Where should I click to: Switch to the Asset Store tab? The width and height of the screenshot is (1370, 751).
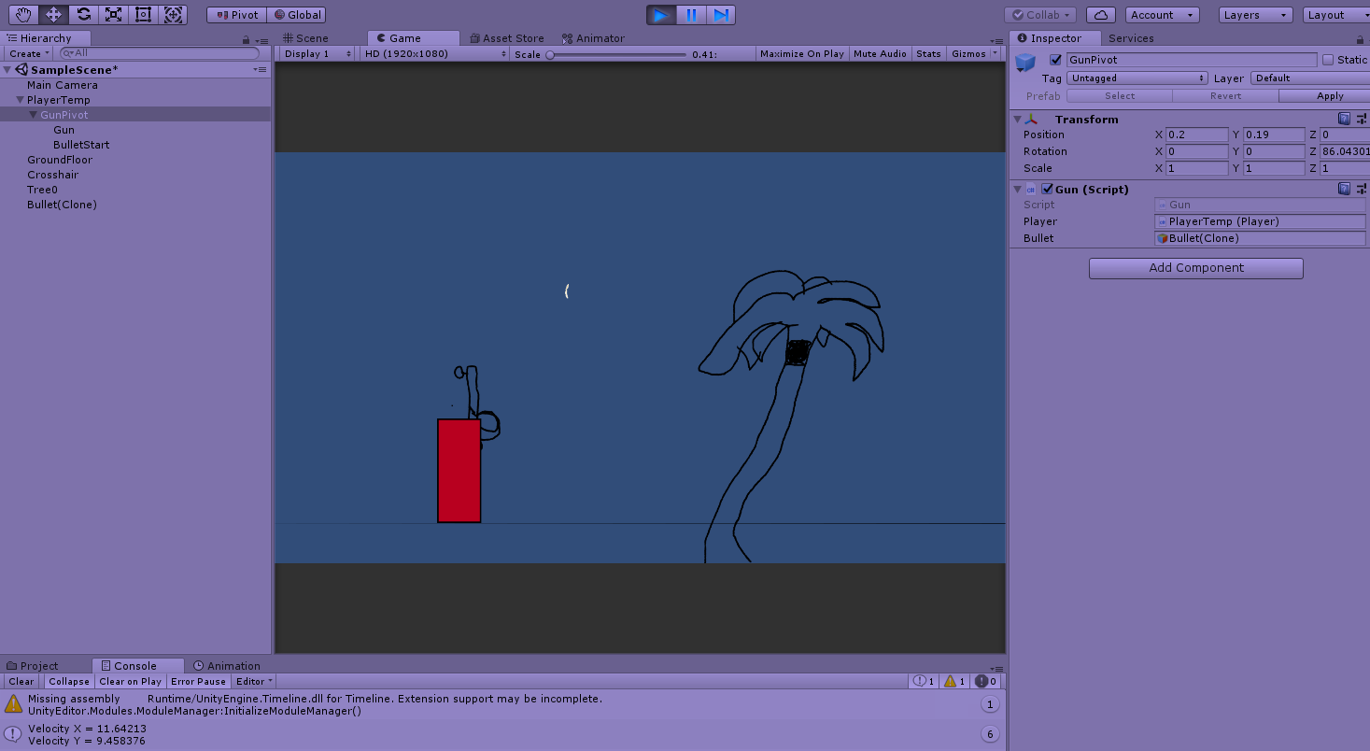[x=507, y=38]
